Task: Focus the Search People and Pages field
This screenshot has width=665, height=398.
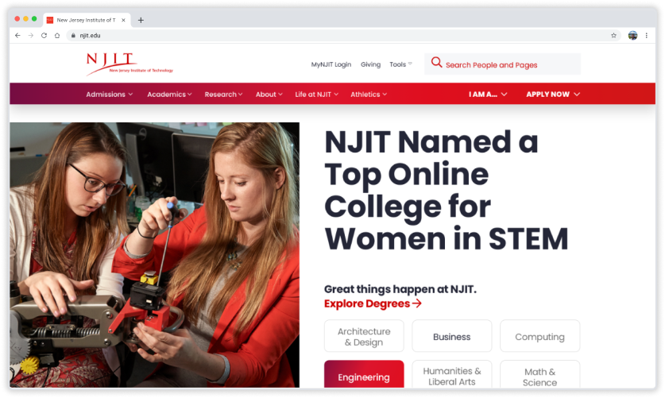Action: (503, 64)
